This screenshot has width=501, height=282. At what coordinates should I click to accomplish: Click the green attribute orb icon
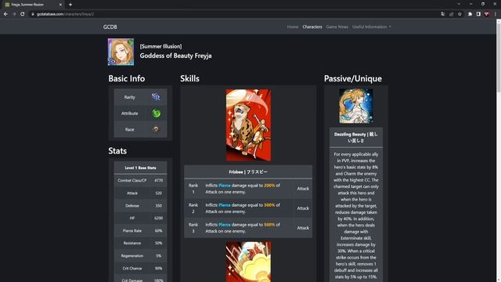click(x=157, y=113)
